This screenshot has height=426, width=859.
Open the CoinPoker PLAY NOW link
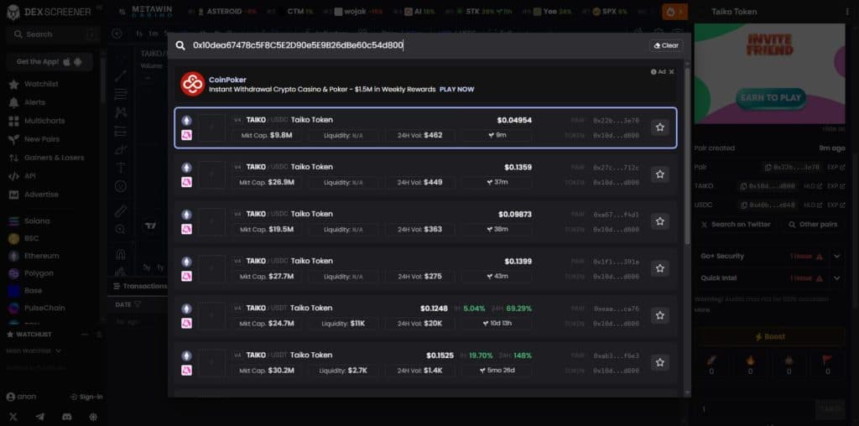click(457, 89)
